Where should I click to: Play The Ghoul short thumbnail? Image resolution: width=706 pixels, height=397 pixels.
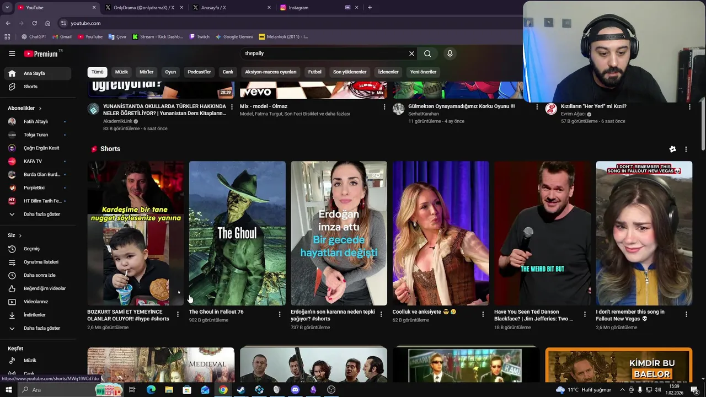[237, 233]
